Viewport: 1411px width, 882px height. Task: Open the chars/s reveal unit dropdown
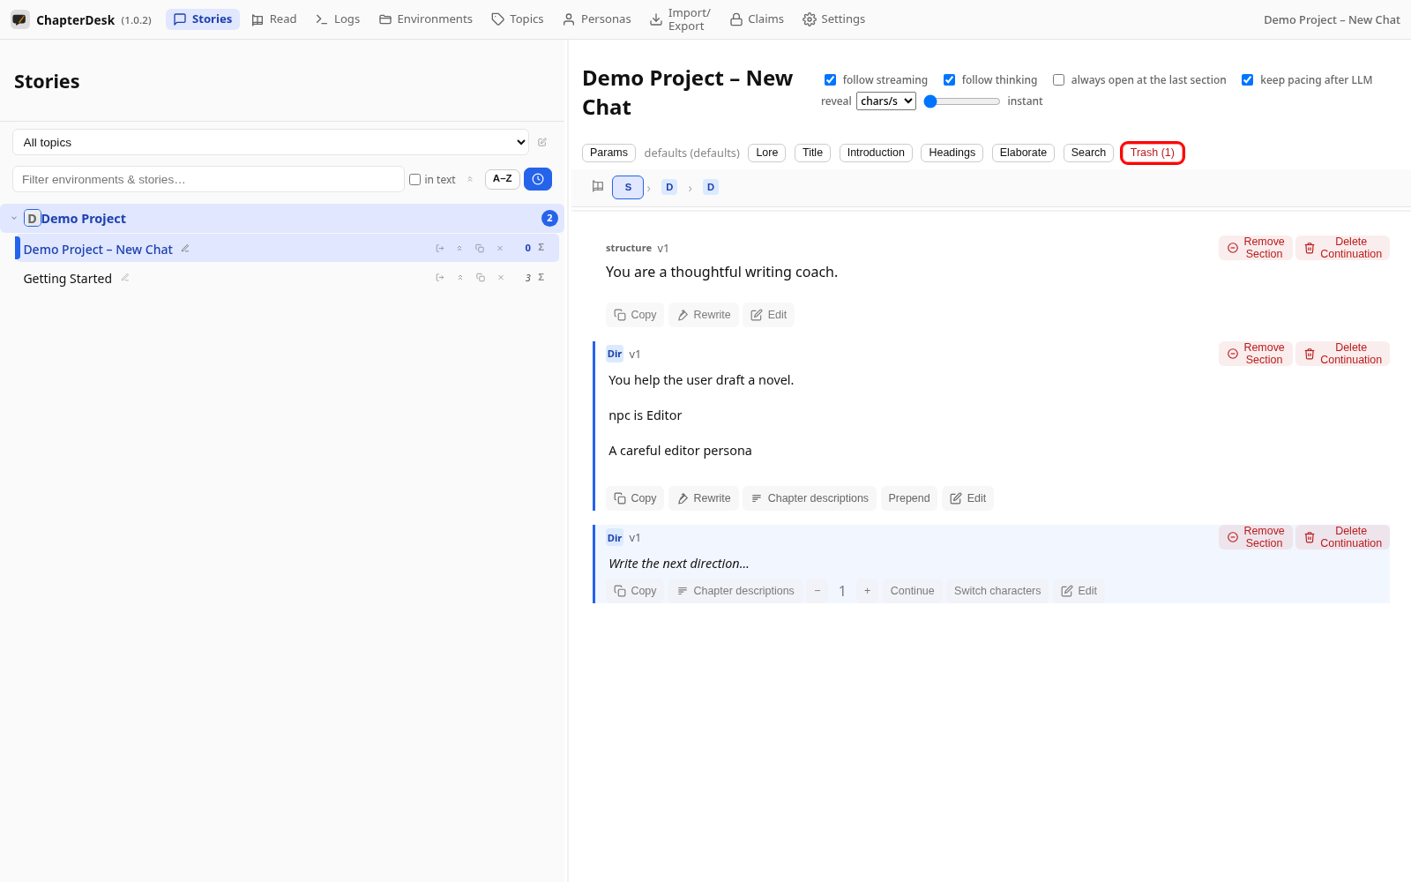click(x=886, y=101)
